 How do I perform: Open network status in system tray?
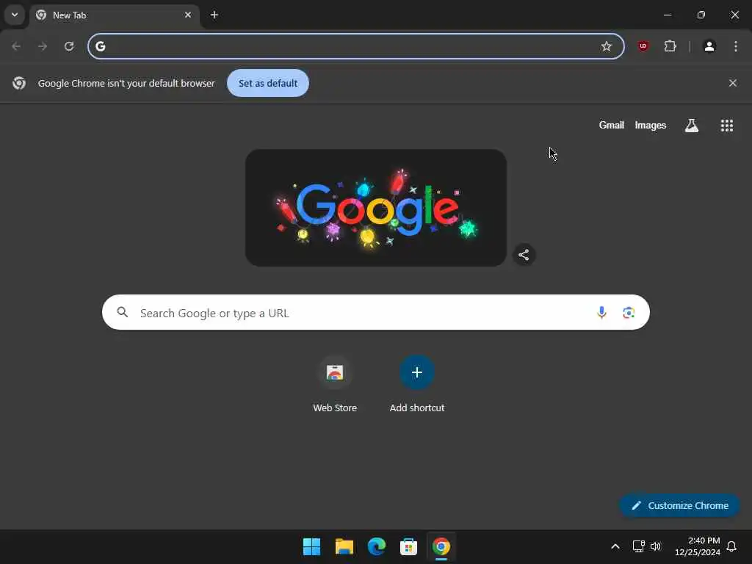(639, 546)
